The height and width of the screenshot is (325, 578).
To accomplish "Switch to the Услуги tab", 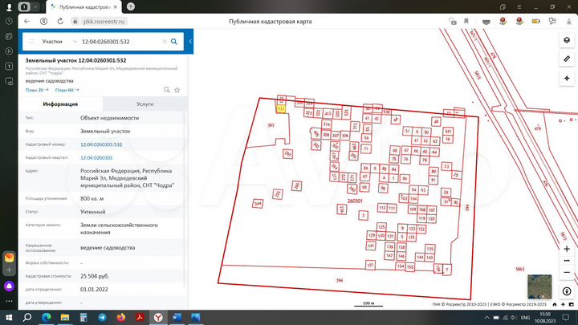I will (144, 104).
